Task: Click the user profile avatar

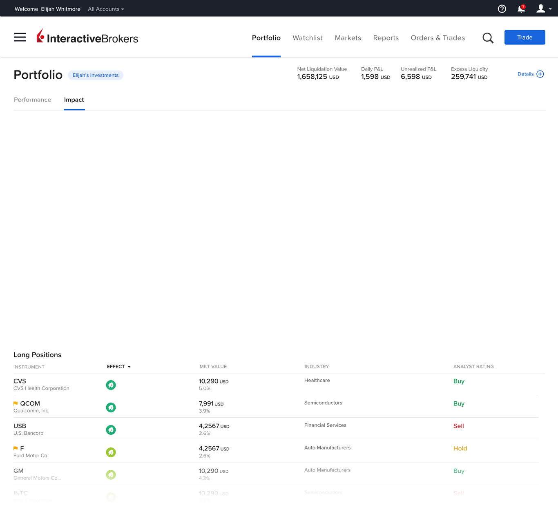Action: tap(540, 8)
